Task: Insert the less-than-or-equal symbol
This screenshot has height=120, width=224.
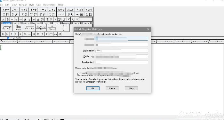Action: point(29,19)
